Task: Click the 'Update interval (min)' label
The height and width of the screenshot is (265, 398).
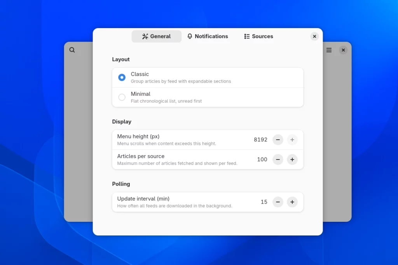Action: 143,199
